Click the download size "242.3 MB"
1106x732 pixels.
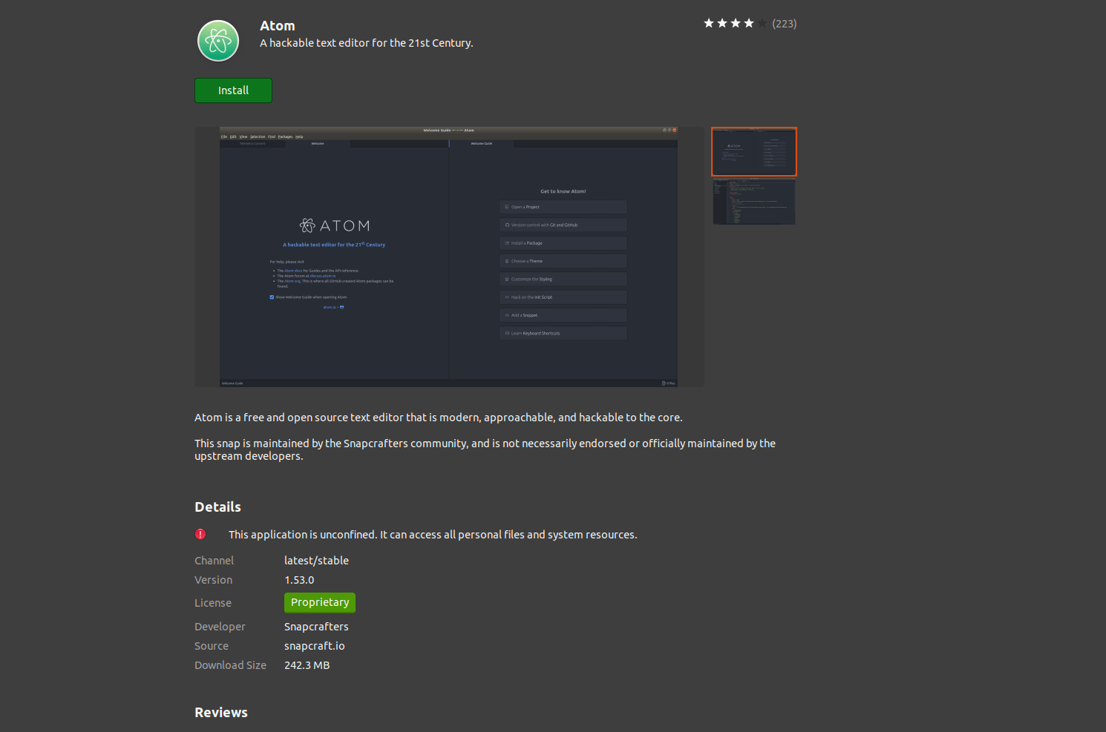pyautogui.click(x=307, y=665)
